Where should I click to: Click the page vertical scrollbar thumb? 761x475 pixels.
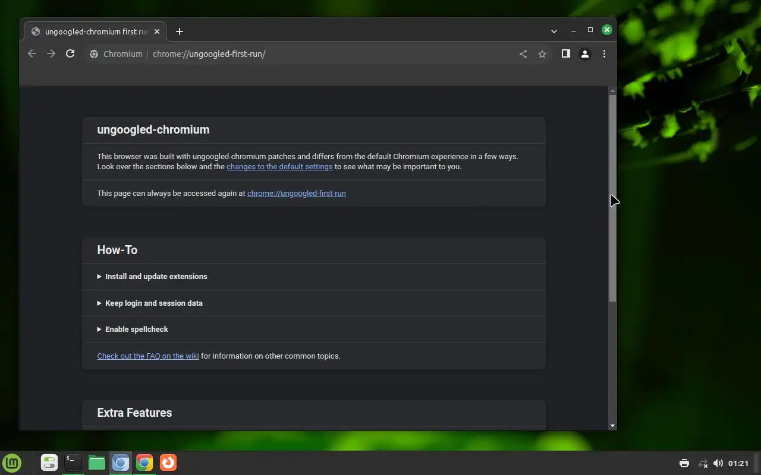[x=612, y=198]
